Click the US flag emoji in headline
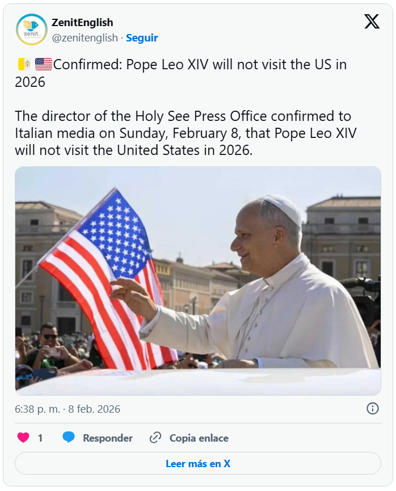 pos(43,64)
